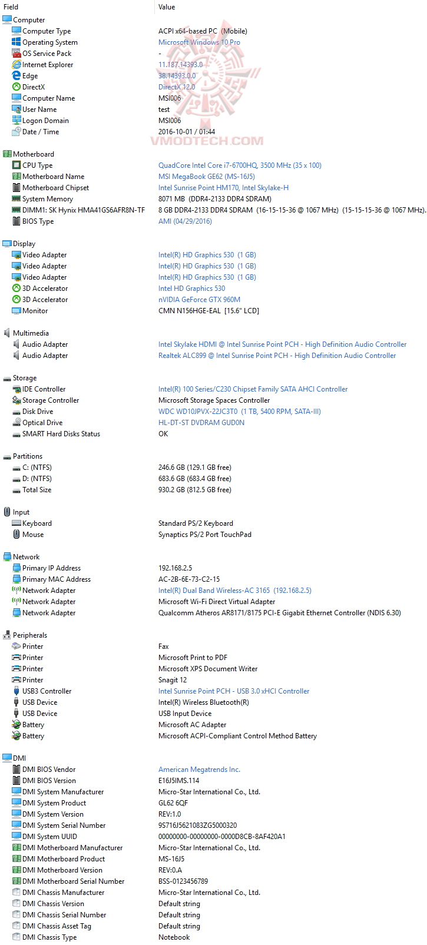The width and height of the screenshot is (427, 945).
Task: Open the Intel Skylake HDMI audio link
Action: click(x=283, y=344)
